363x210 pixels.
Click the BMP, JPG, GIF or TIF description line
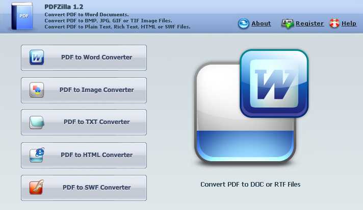tap(108, 20)
